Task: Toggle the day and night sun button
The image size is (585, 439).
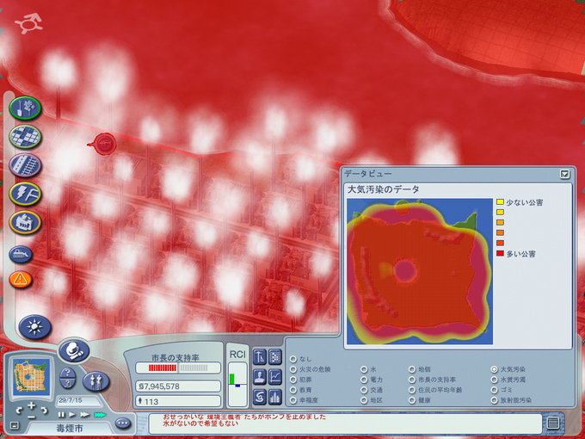Action: click(34, 327)
